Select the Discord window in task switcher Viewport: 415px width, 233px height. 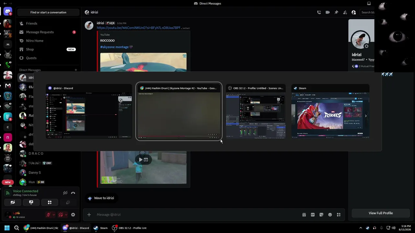tap(89, 111)
